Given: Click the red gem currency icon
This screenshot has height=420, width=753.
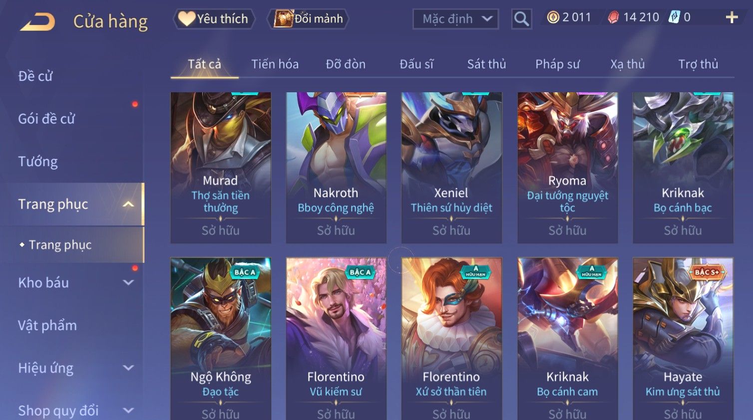Looking at the screenshot, I should tap(613, 17).
